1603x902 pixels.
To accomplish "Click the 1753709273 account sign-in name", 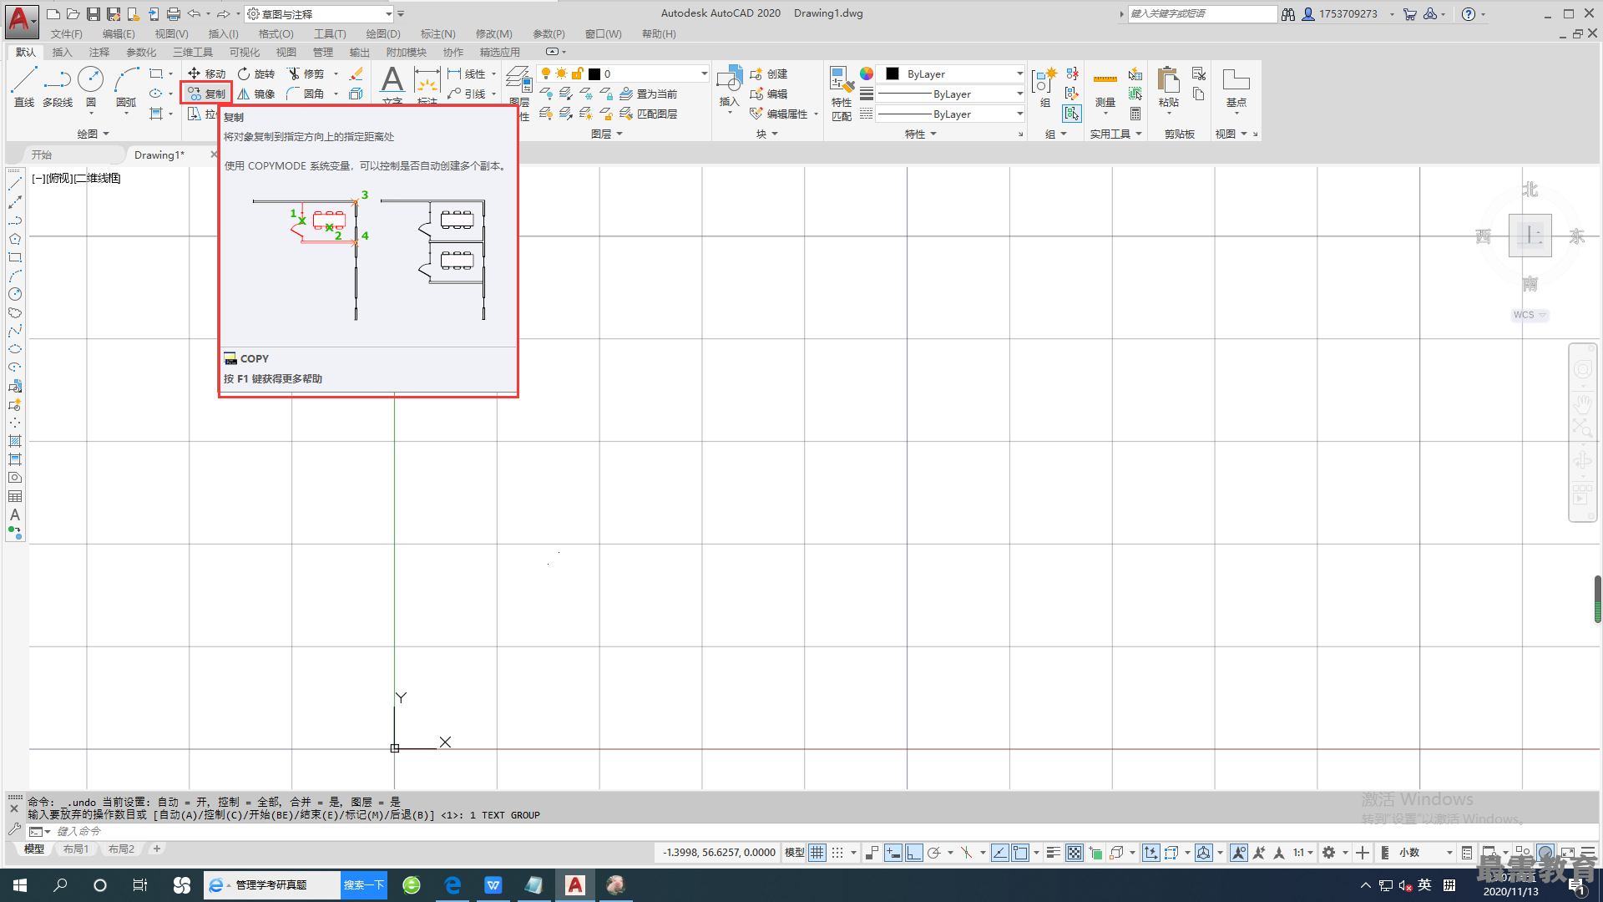I will (1348, 14).
